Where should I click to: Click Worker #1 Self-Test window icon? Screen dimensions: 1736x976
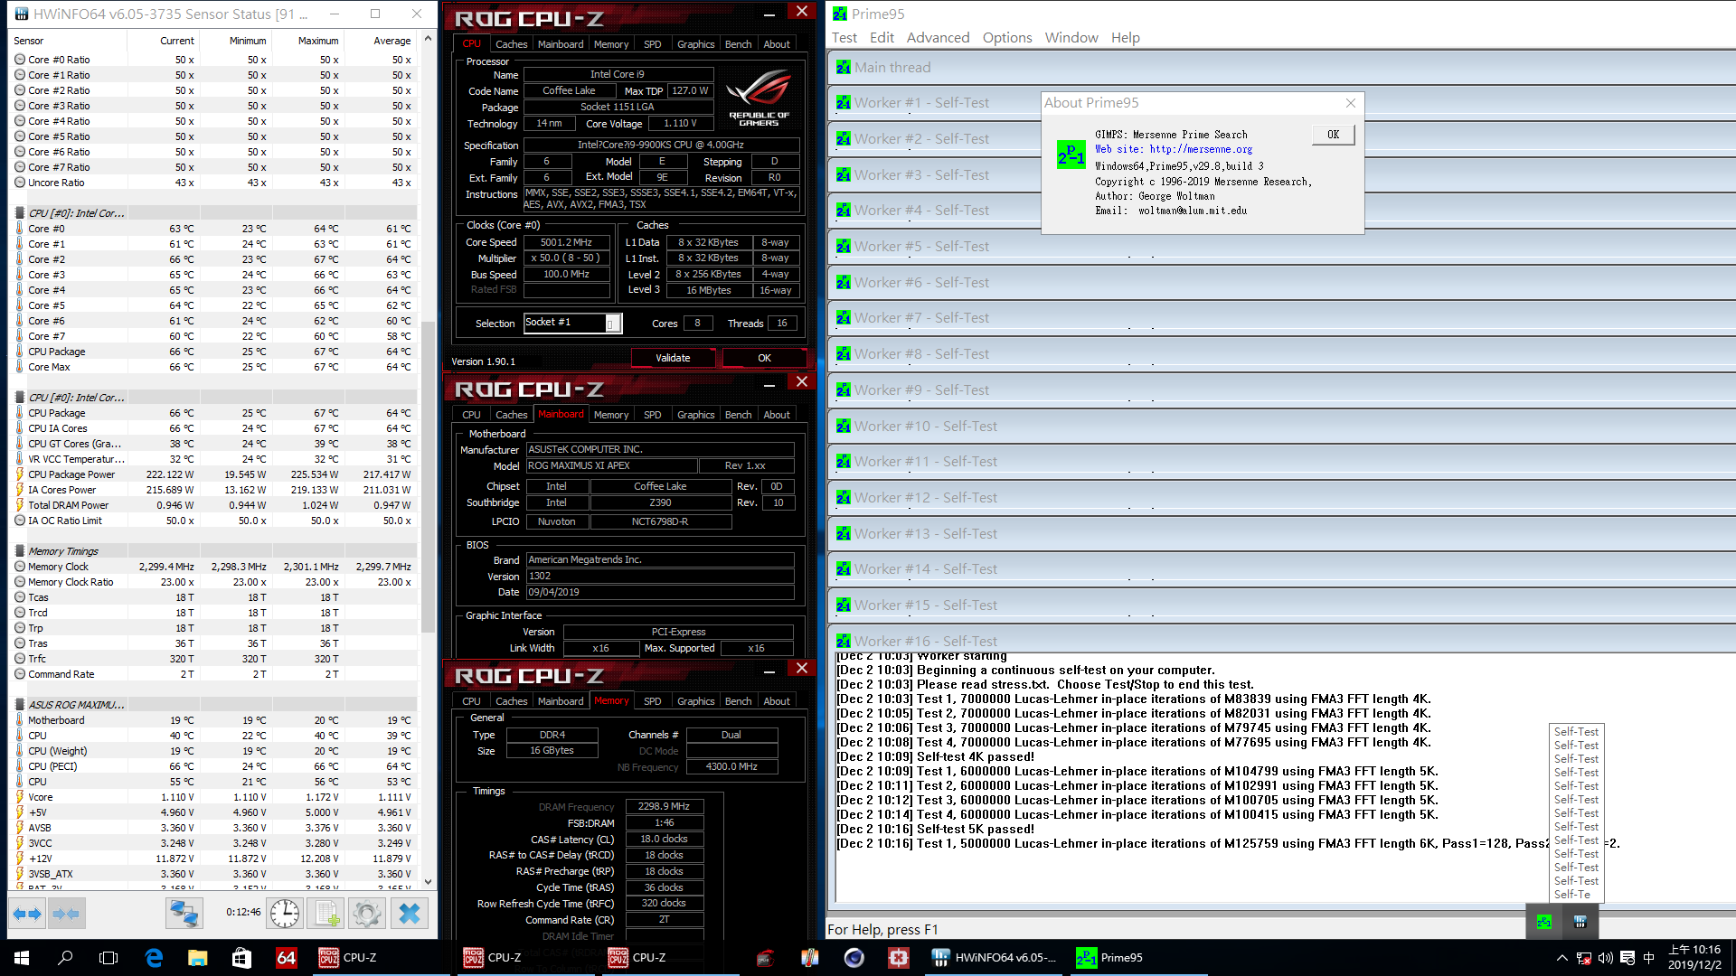844,103
